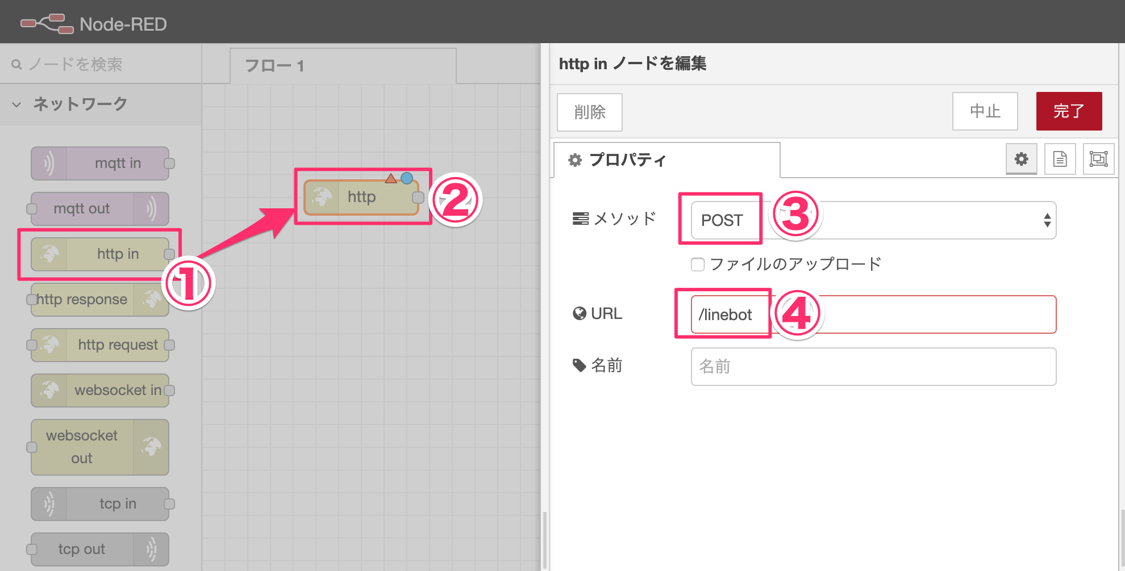
Task: Switch to the フロー 1 tab
Action: point(343,66)
